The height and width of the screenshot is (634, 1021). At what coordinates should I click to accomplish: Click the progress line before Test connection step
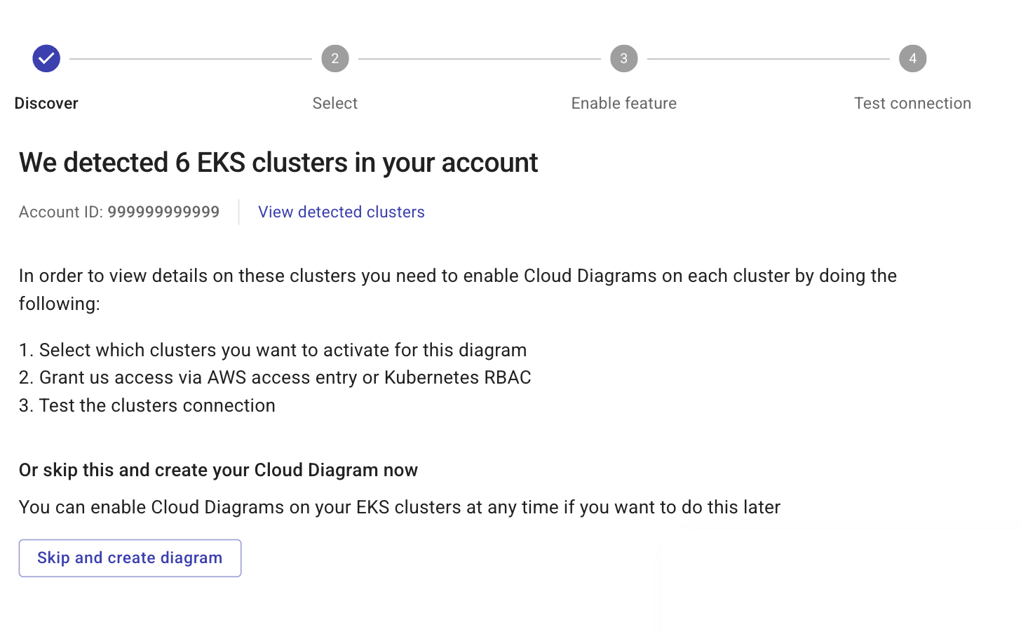[769, 59]
